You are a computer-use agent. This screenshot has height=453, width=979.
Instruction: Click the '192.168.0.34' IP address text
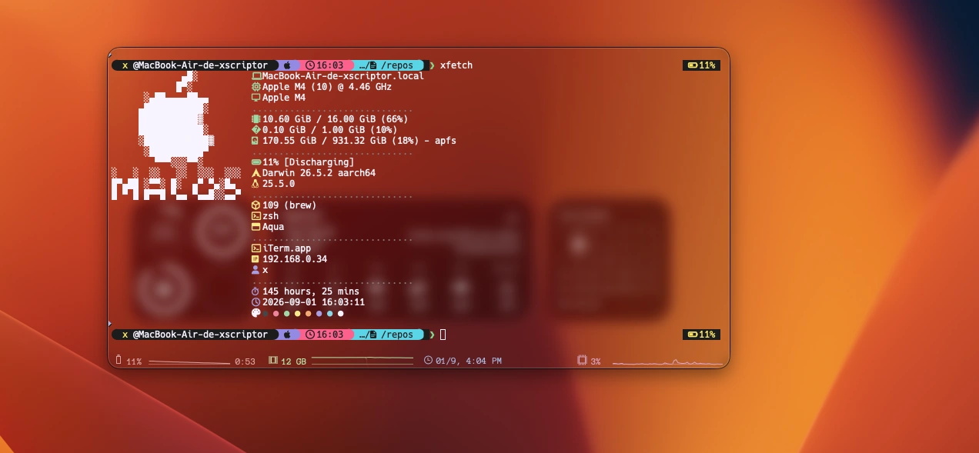tap(295, 259)
